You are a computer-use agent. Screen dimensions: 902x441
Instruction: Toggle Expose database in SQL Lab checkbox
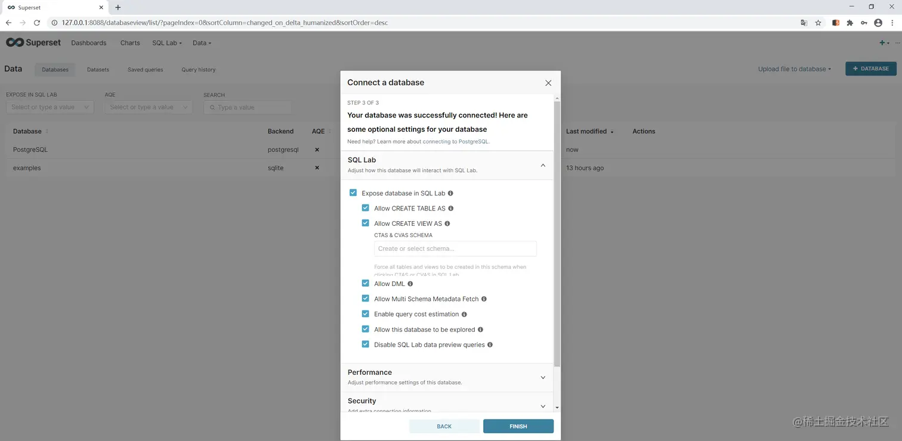pyautogui.click(x=353, y=193)
